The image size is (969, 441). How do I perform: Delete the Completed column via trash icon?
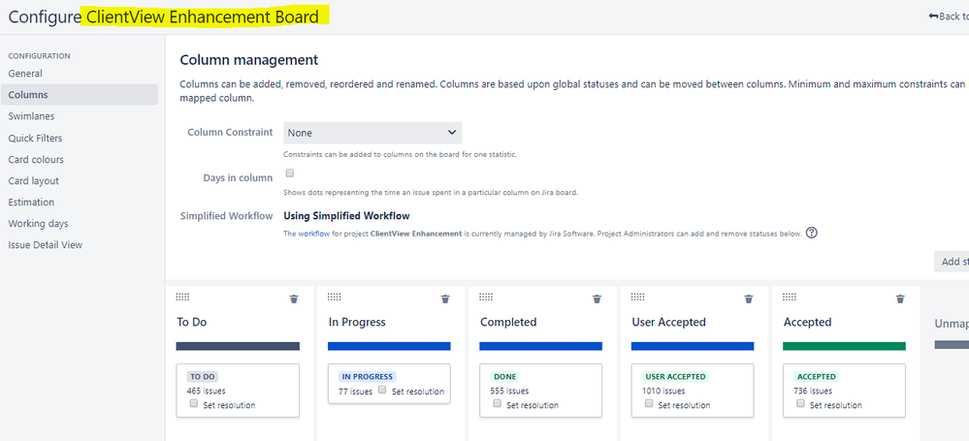[x=597, y=299]
